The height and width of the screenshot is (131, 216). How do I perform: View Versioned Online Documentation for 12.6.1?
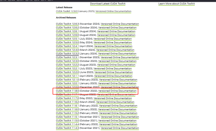[116, 31]
